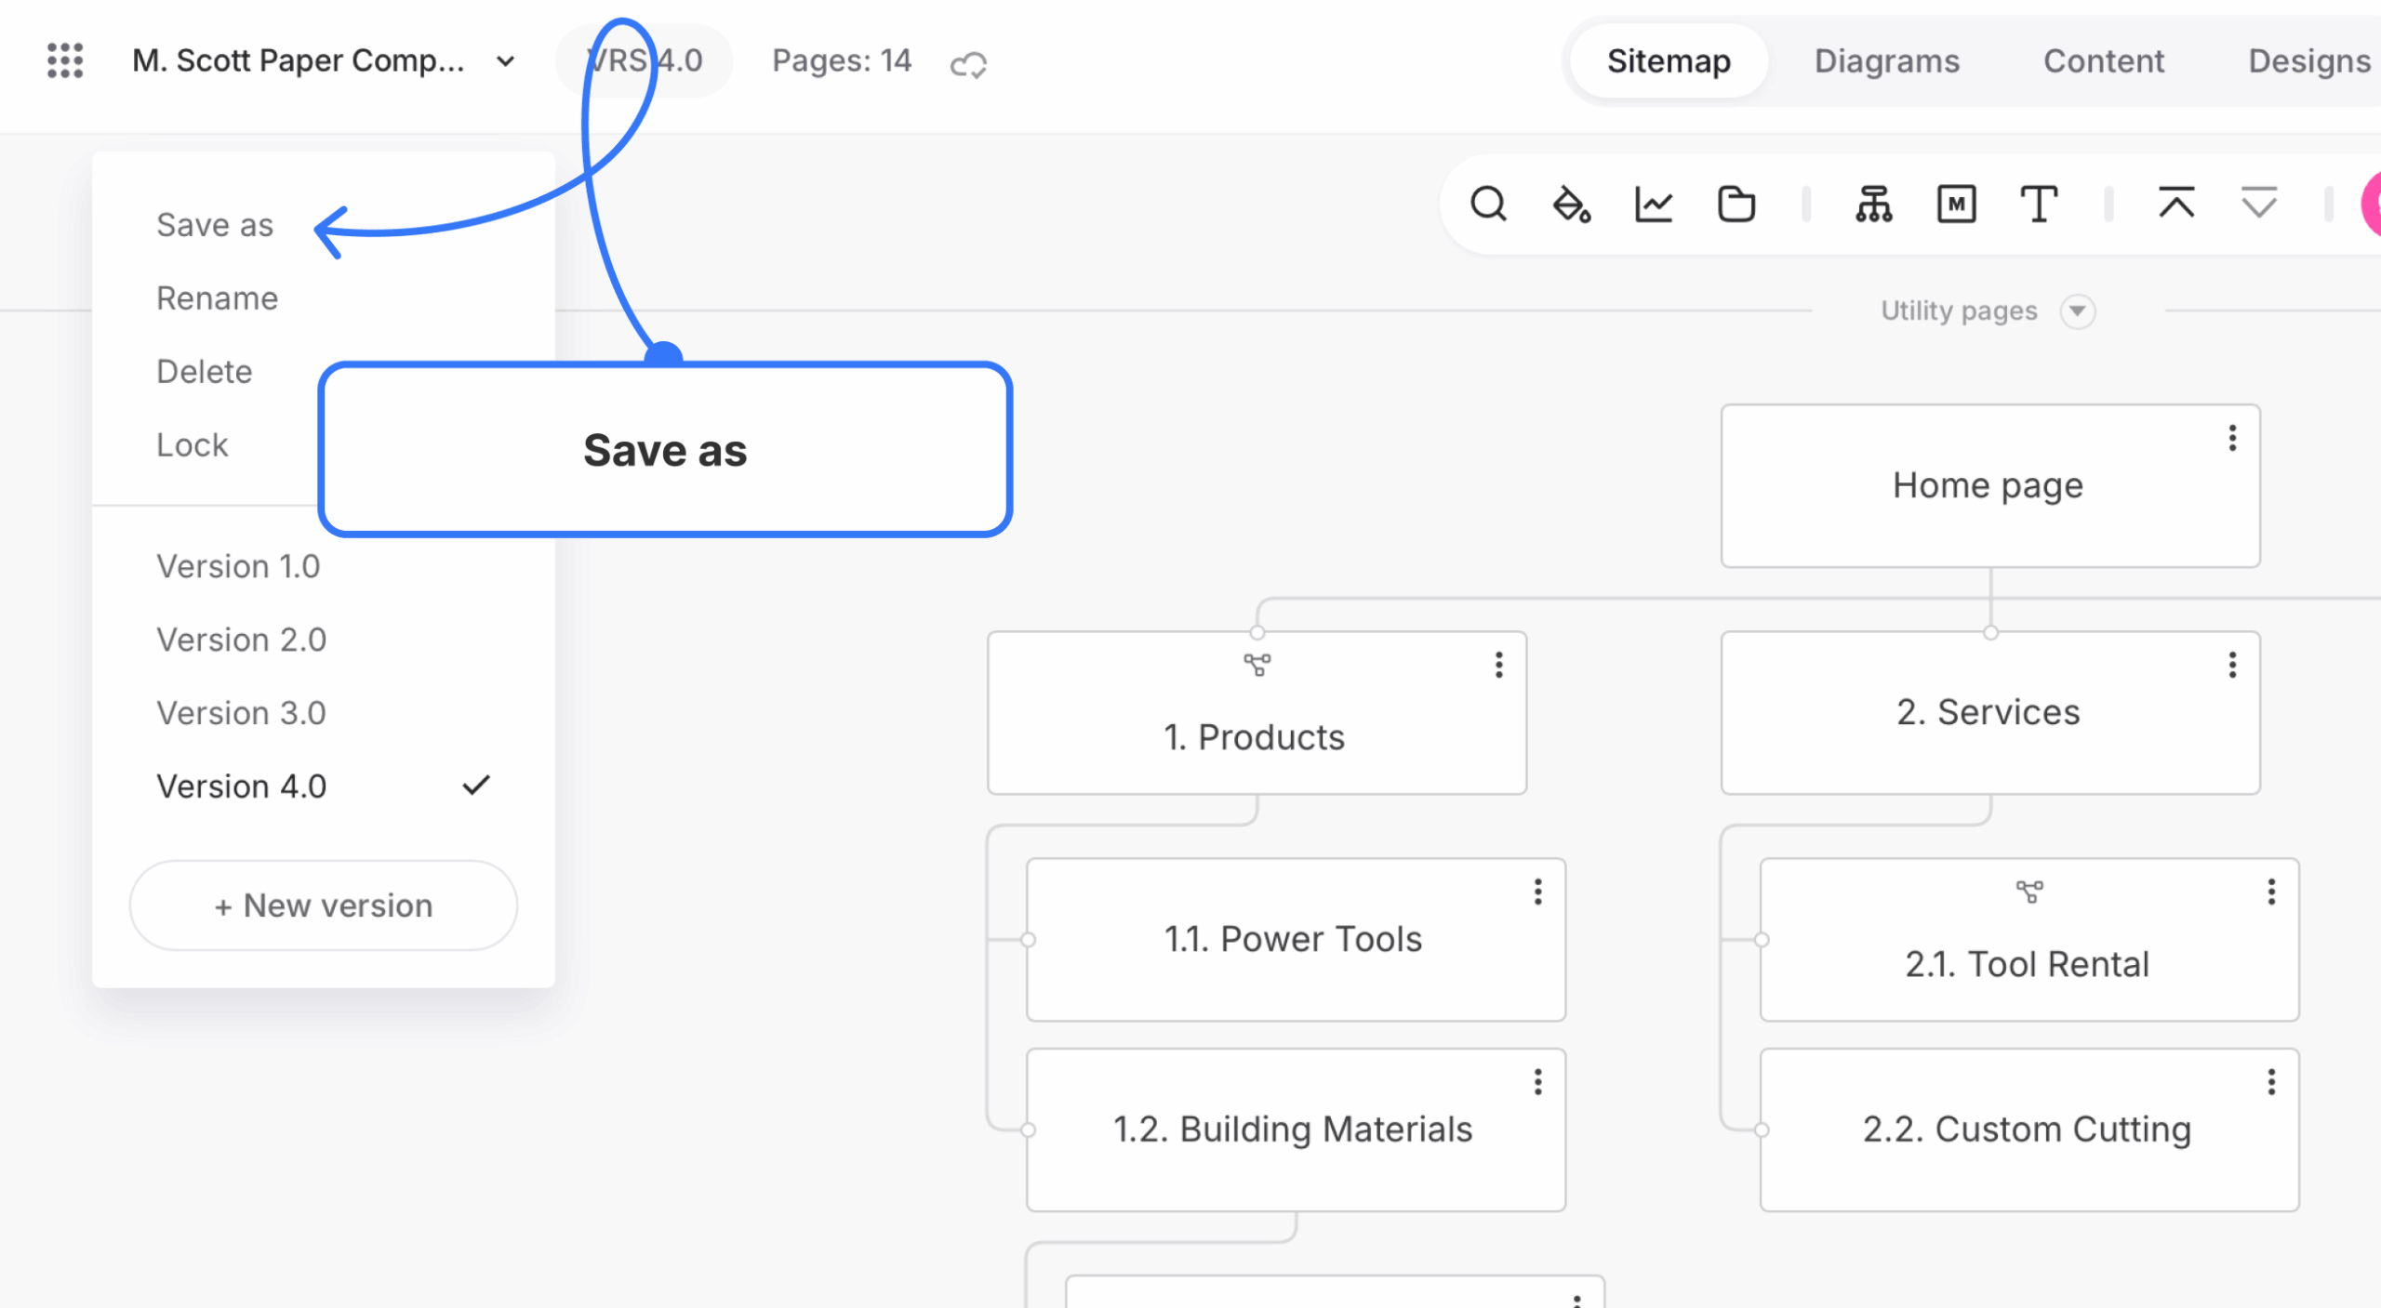Viewport: 2381px width, 1308px height.
Task: Open the 1.1. Power Tools options menu
Action: (x=1538, y=892)
